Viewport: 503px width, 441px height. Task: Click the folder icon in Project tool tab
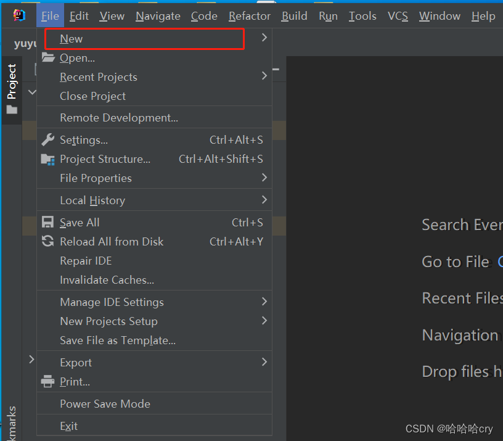click(12, 110)
